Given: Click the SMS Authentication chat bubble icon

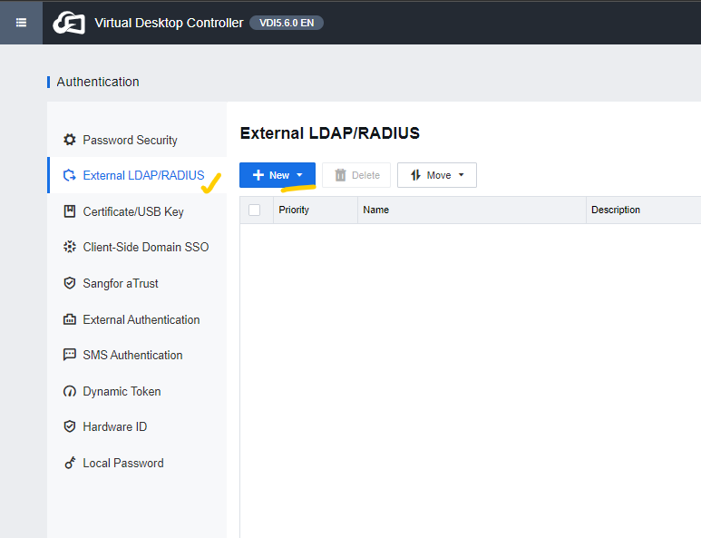Looking at the screenshot, I should click(69, 355).
